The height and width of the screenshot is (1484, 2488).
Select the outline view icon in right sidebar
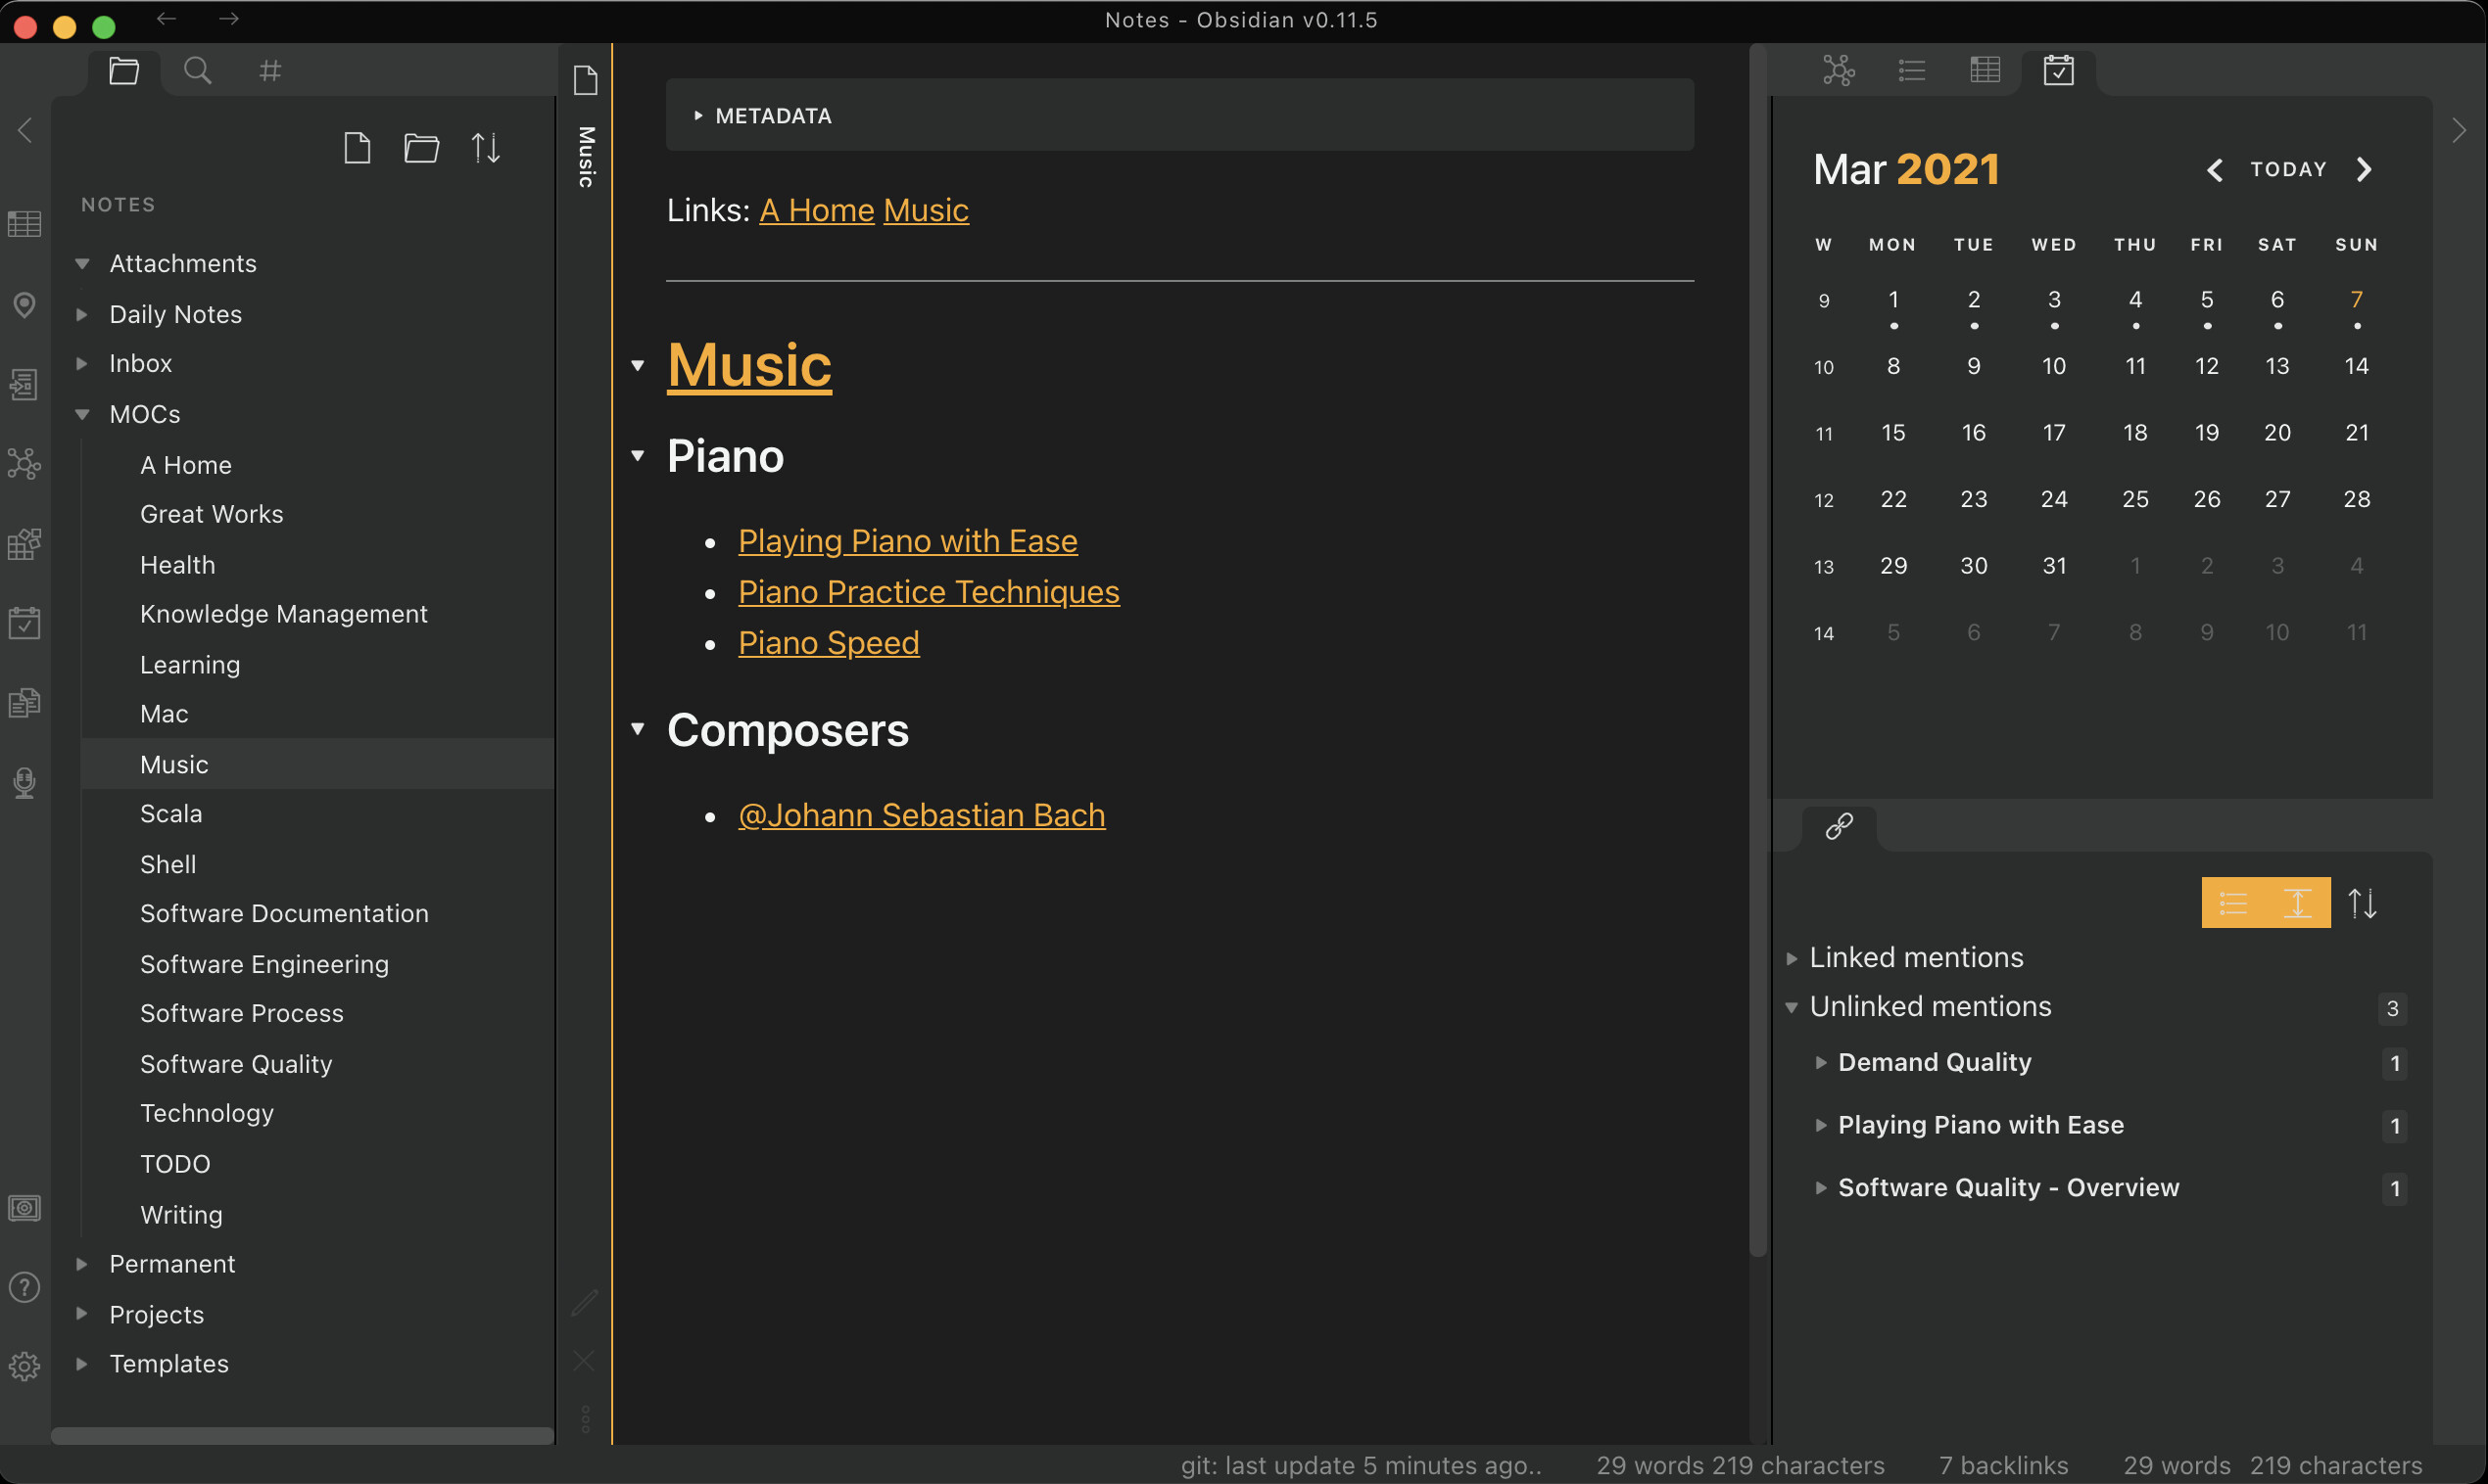tap(1911, 70)
